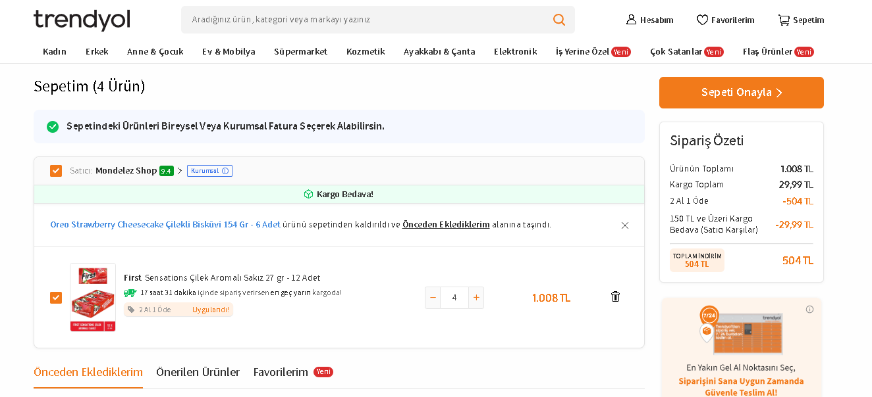Open Favorilerim from the header

pos(726,20)
